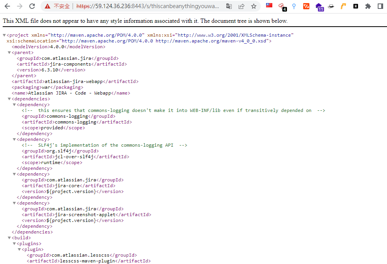Click the comment about commons-logging in WEB-INF/lib

[173, 110]
